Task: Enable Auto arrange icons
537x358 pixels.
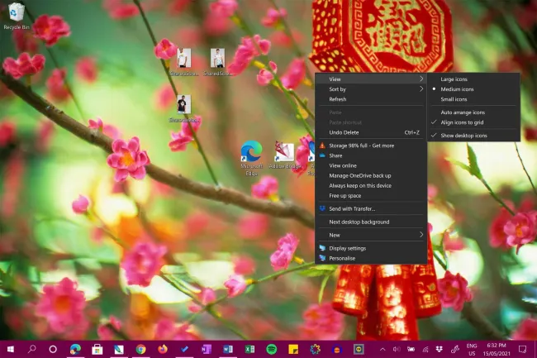Action: click(463, 112)
